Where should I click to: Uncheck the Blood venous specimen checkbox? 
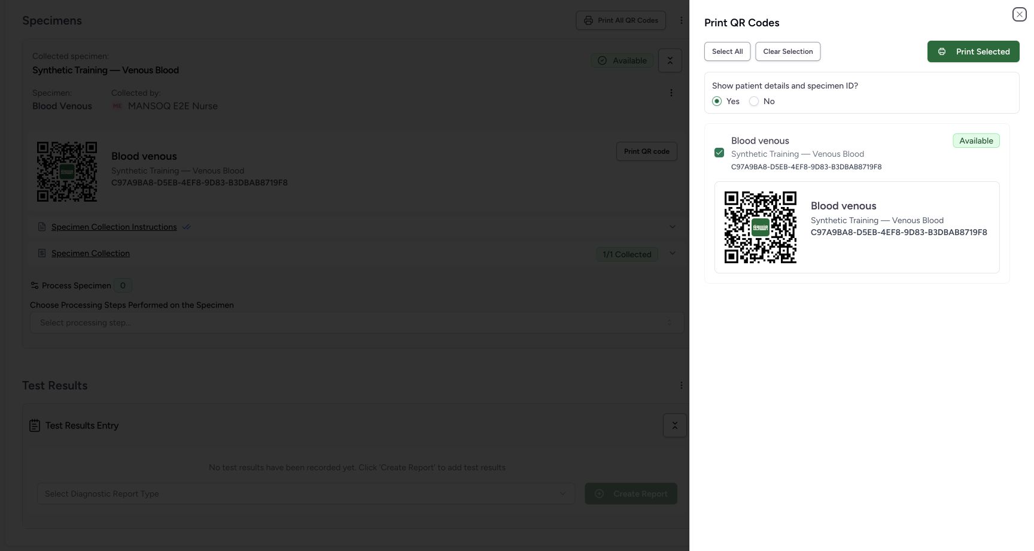coord(719,153)
